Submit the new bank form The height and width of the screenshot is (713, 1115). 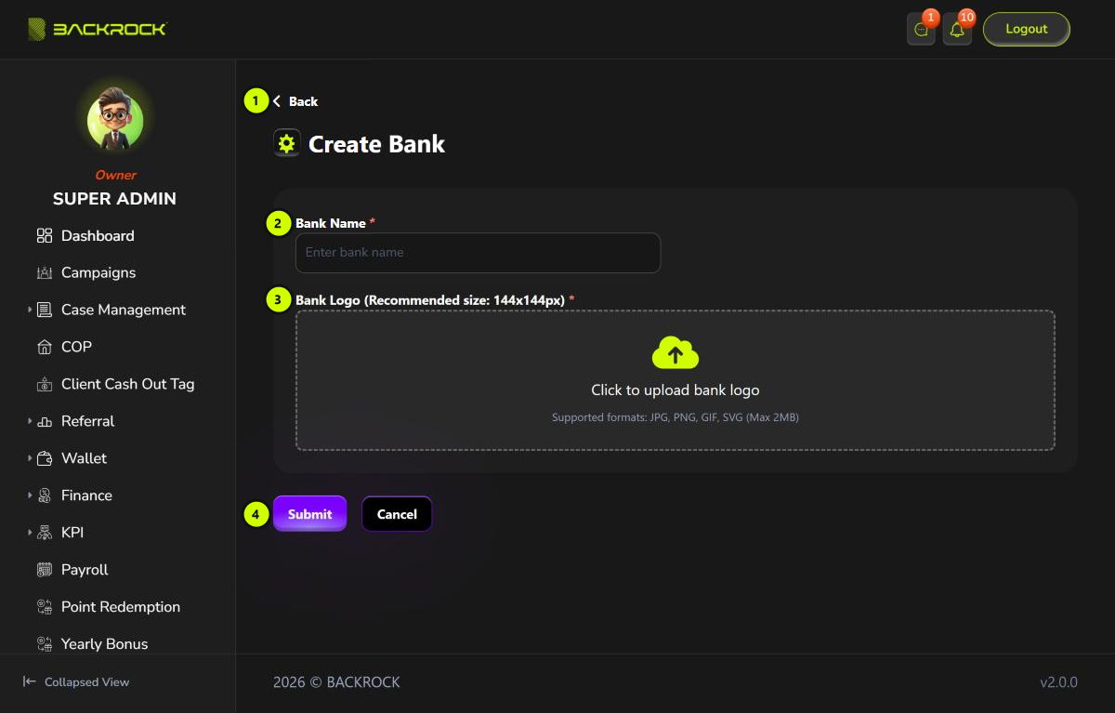309,514
